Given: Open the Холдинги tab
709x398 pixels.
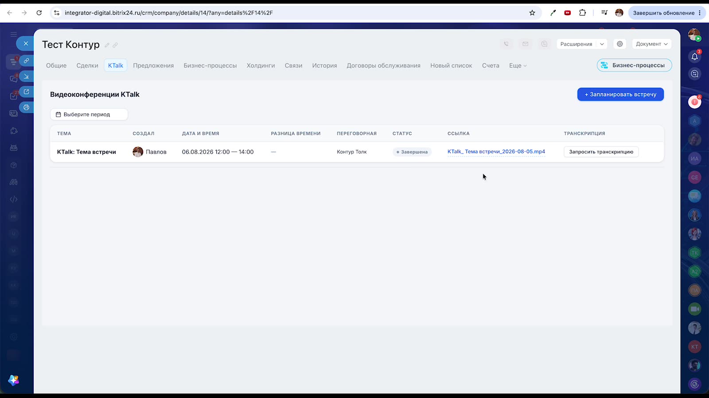Looking at the screenshot, I should click(x=261, y=65).
